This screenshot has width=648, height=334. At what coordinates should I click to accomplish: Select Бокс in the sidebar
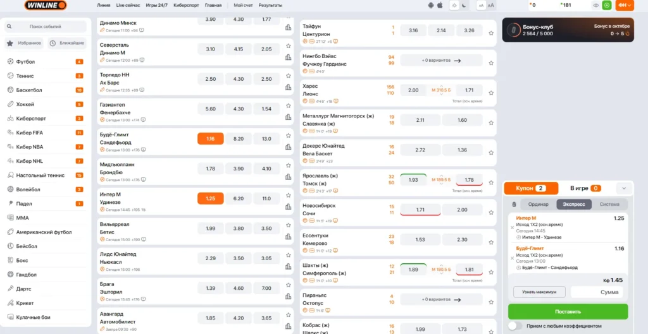[x=46, y=261]
